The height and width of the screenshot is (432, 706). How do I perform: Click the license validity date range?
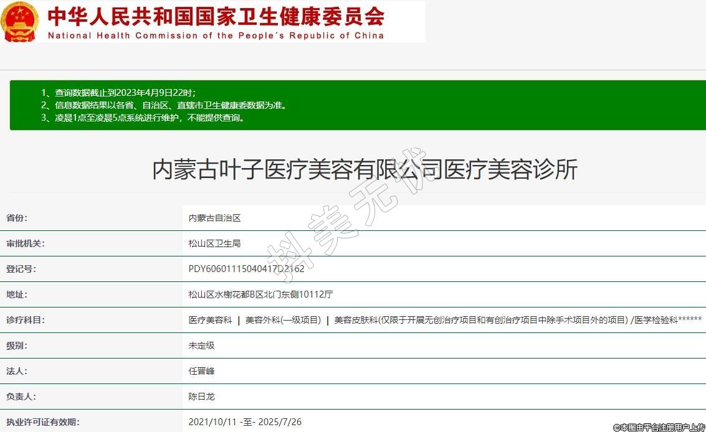coord(245,422)
